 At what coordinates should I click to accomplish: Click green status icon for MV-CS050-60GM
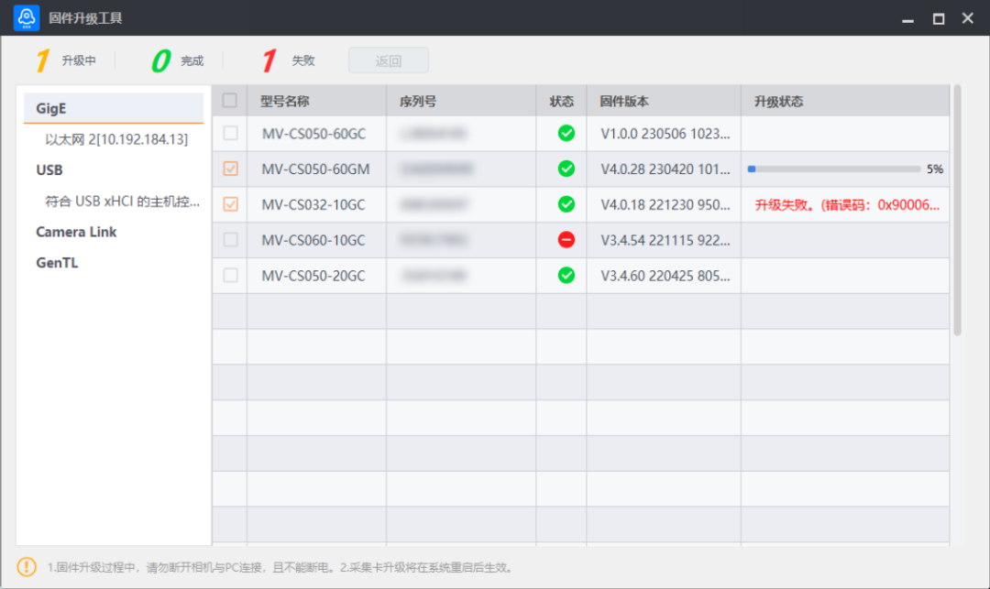tap(566, 169)
